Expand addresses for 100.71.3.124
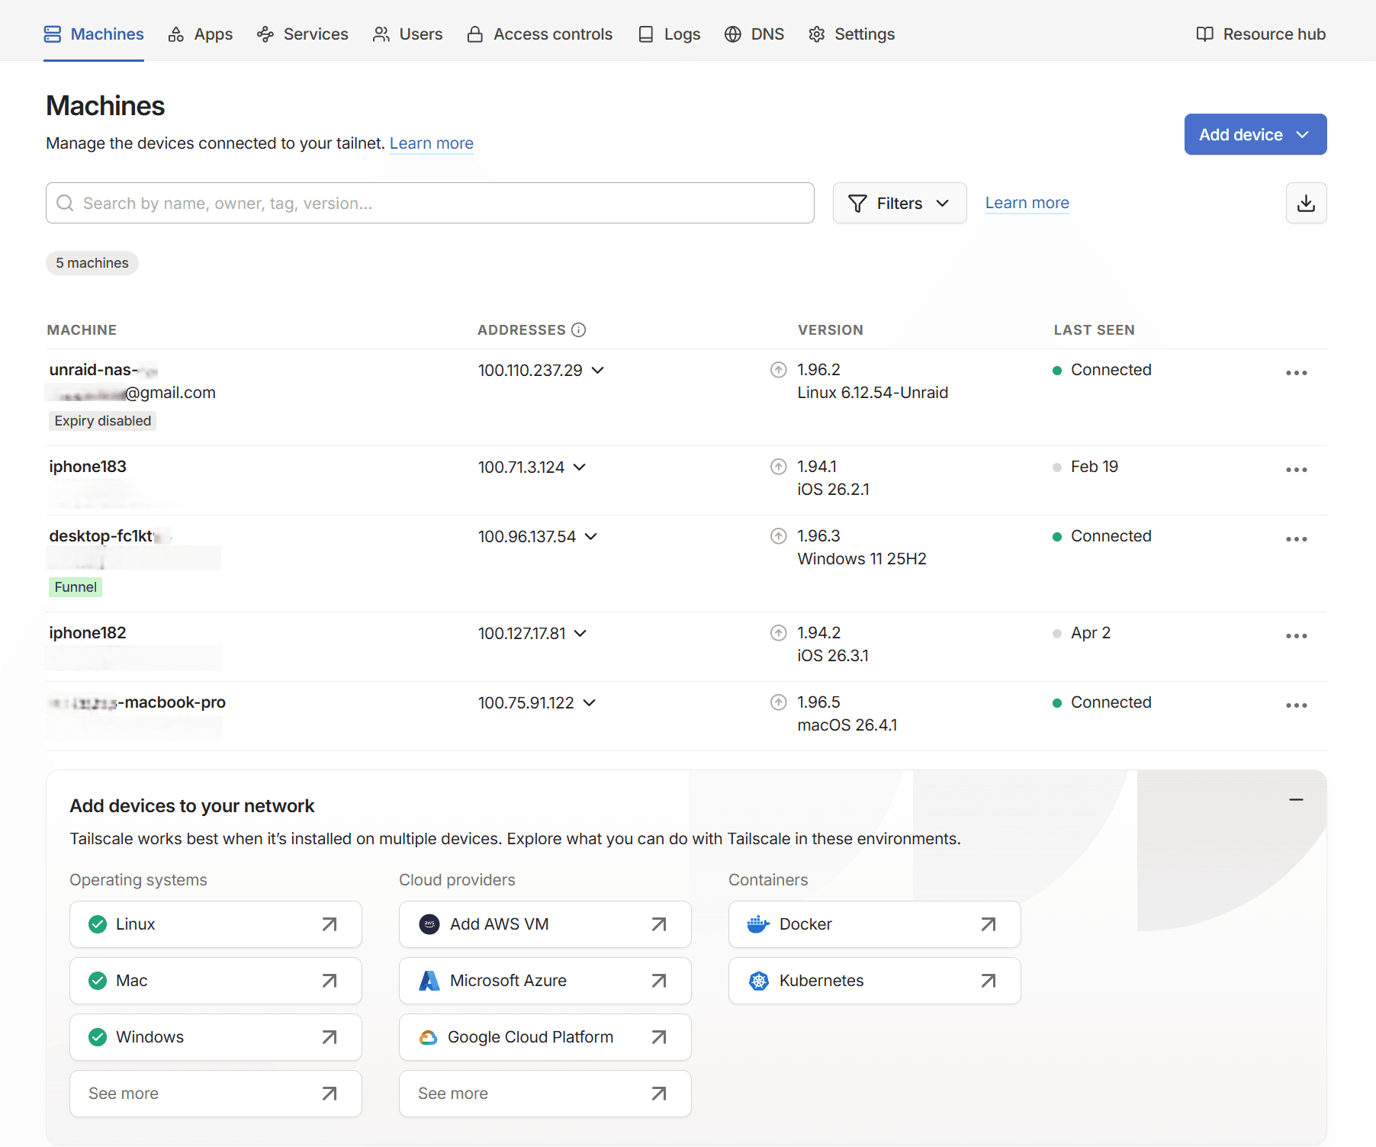 pyautogui.click(x=580, y=467)
